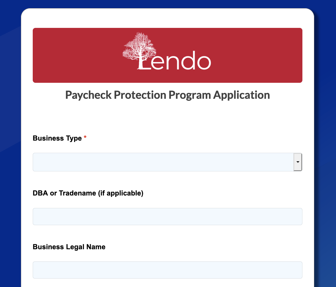Focus the Business Legal Name input

click(167, 270)
